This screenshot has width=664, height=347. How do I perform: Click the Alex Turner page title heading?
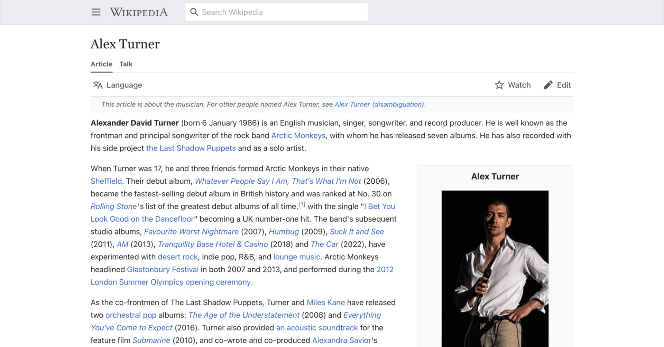coord(125,44)
